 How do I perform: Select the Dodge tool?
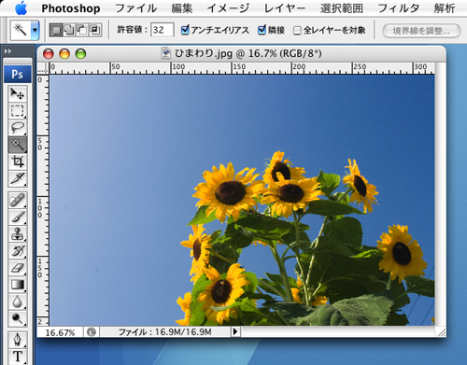17,318
